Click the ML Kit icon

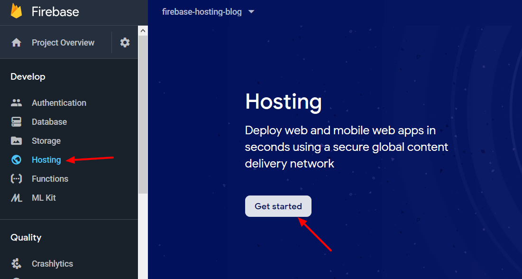coord(16,198)
